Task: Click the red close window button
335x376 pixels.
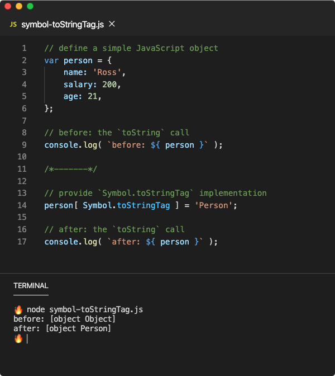Action: tap(8, 6)
